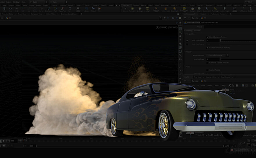Open the Help menu in the top menu bar
Viewport: 256px width, 158px height.
click(x=23, y=2)
